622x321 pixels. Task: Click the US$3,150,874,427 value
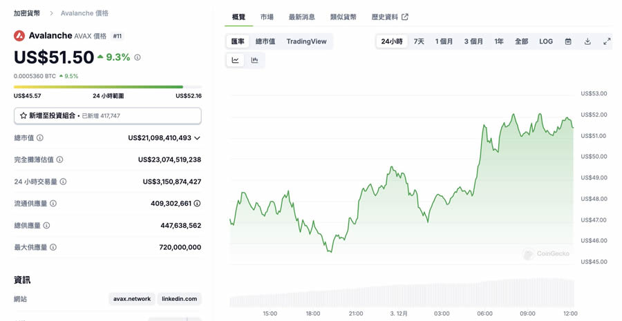172,182
